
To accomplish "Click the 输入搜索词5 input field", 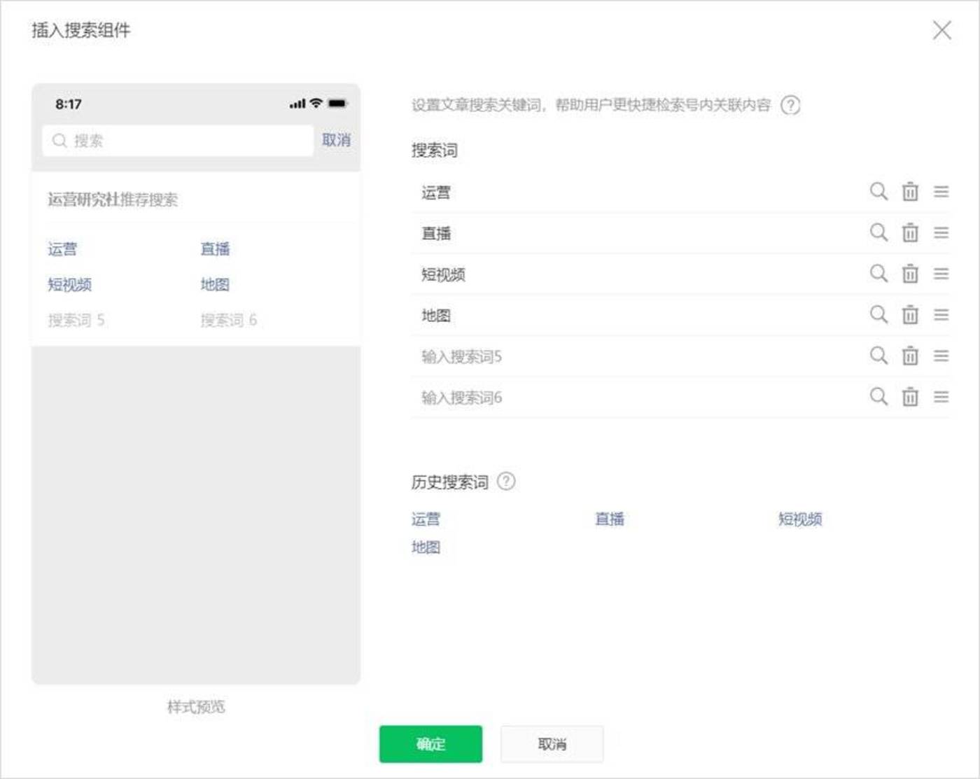I will pyautogui.click(x=462, y=356).
